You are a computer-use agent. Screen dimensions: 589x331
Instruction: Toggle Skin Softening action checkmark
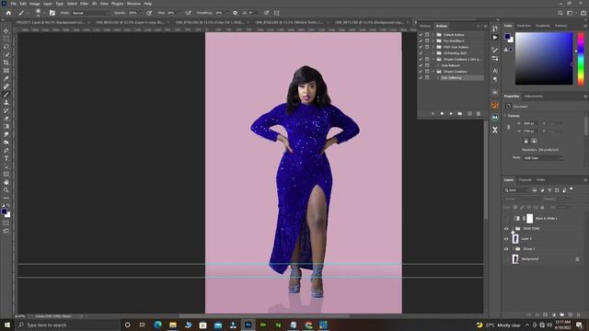coord(421,77)
